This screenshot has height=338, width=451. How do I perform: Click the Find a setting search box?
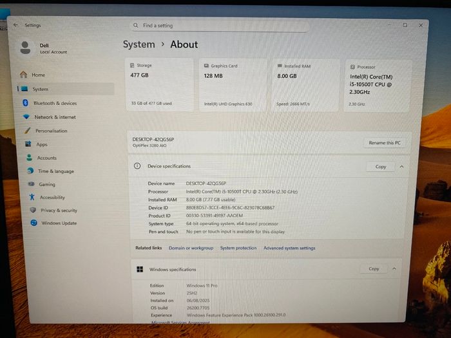click(x=220, y=26)
